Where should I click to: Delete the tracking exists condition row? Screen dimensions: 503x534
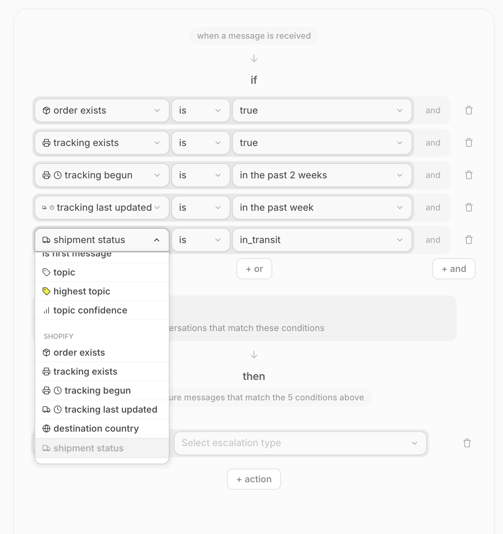(x=469, y=143)
